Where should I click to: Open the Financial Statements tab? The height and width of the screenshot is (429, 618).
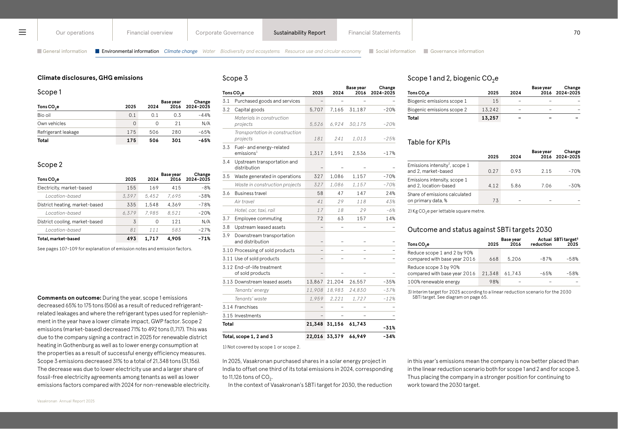(x=374, y=32)
